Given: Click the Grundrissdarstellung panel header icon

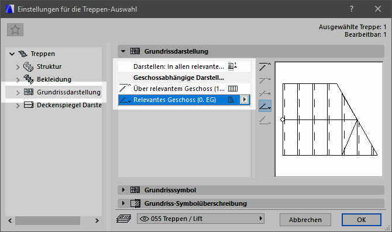Looking at the screenshot, I should 135,51.
